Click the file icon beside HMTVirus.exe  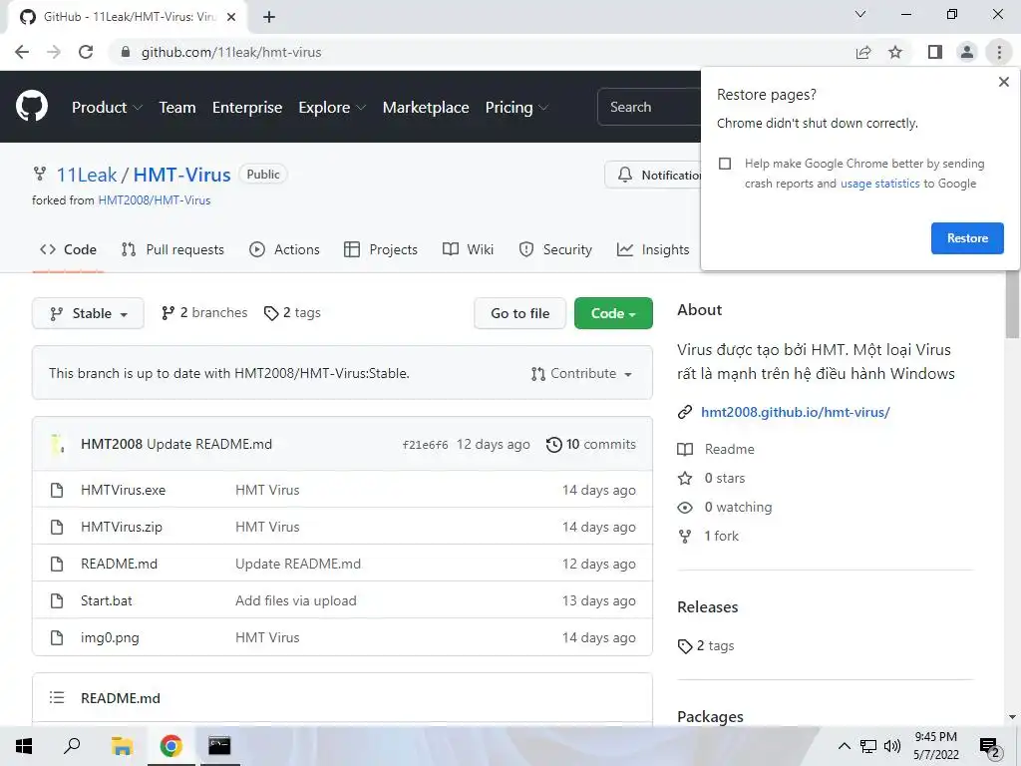(x=57, y=490)
